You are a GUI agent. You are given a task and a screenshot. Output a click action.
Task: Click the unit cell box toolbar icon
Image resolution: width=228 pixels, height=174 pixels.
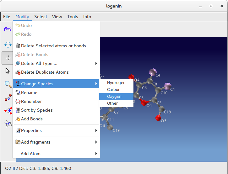(8, 29)
